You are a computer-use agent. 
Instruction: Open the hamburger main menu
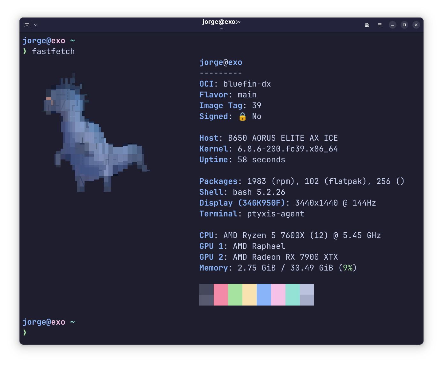click(380, 25)
